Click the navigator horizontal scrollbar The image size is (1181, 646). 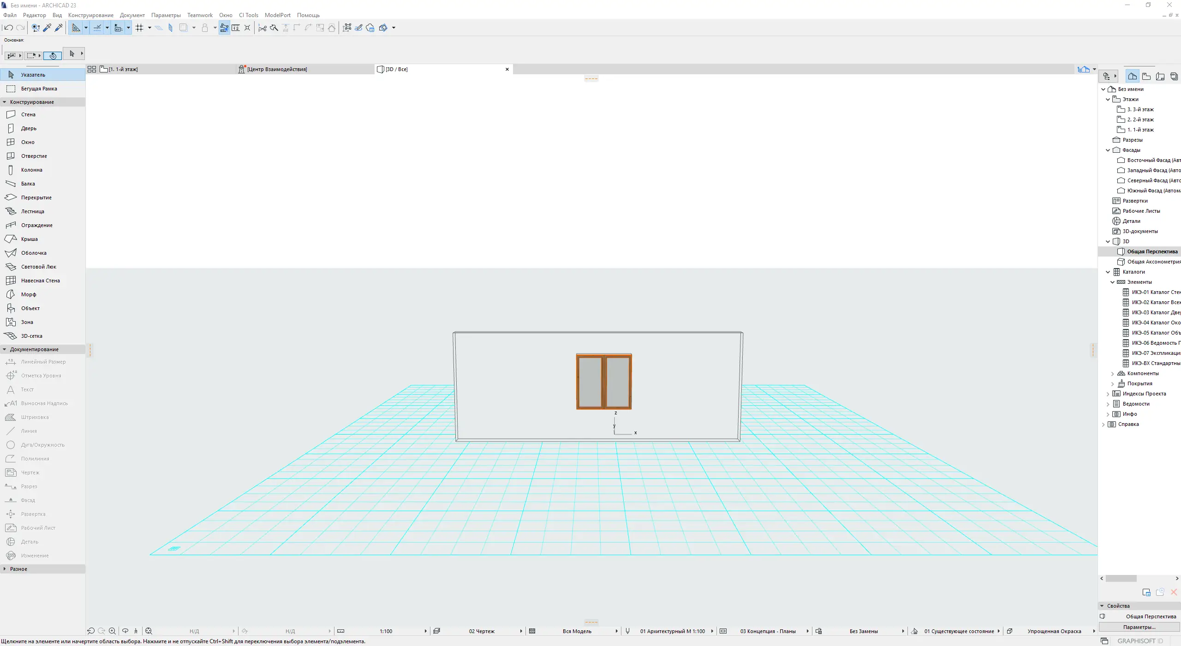click(1121, 578)
